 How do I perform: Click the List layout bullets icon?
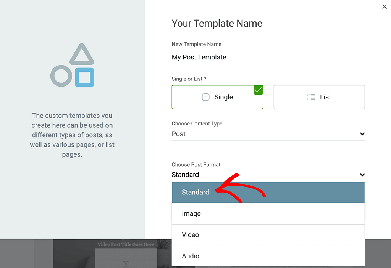point(311,97)
